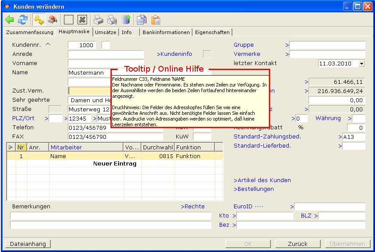Click the dashed box with X icon

pyautogui.click(x=82, y=20)
